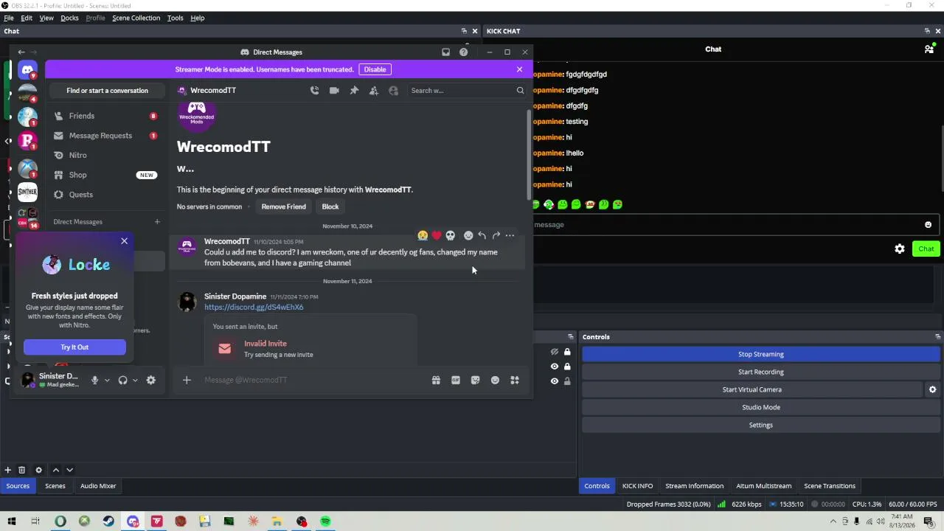Open Spotify from the taskbar
This screenshot has width=944, height=531.
(x=325, y=521)
